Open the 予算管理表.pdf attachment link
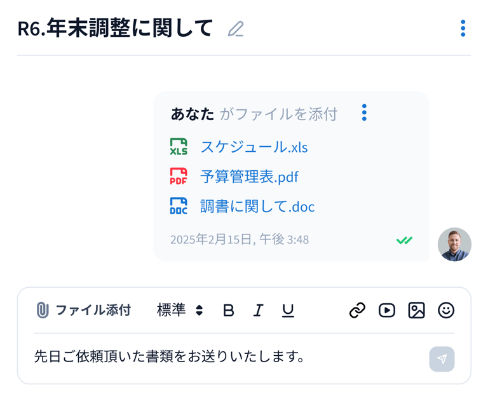Image resolution: width=488 pixels, height=406 pixels. (x=249, y=177)
